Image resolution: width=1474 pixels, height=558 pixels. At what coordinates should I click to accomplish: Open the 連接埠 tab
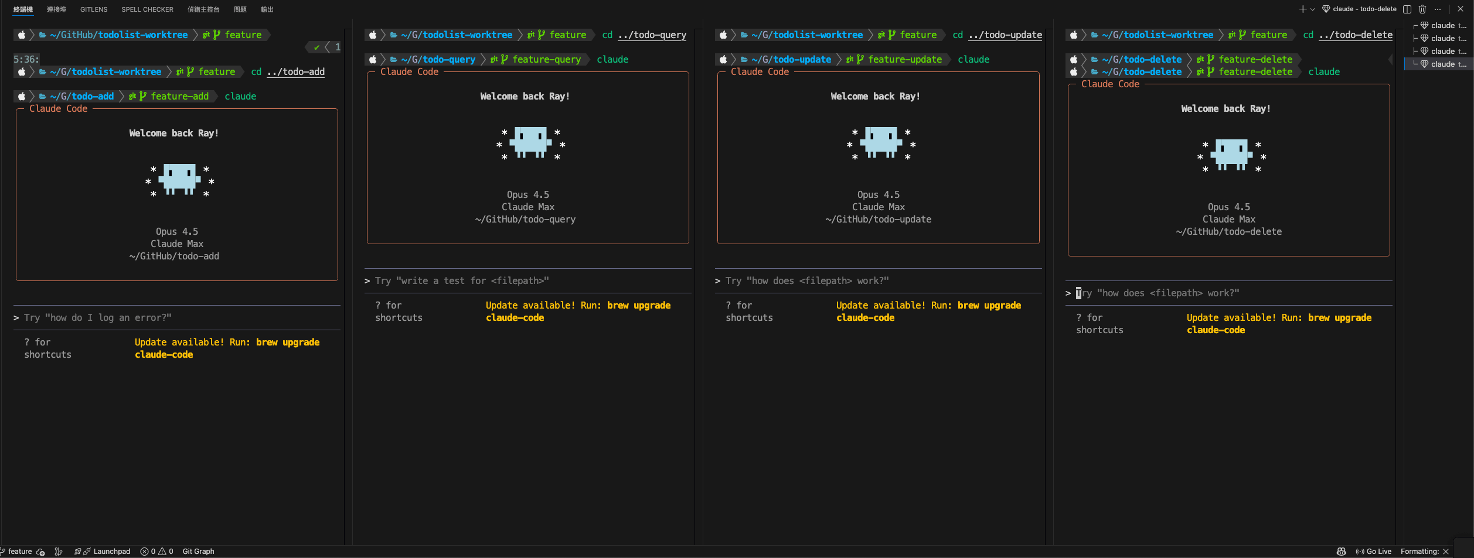point(56,9)
